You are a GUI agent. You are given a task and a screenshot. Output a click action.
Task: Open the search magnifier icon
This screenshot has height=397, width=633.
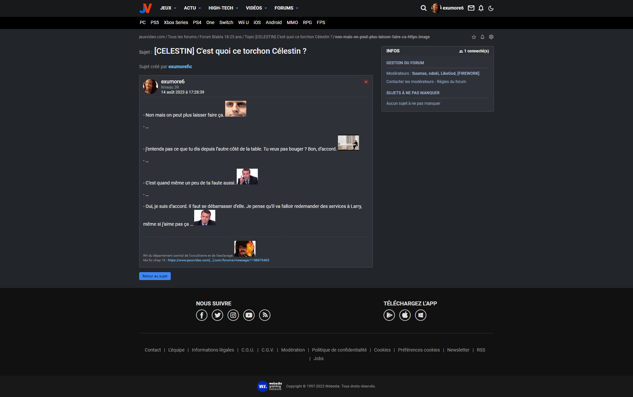click(423, 8)
